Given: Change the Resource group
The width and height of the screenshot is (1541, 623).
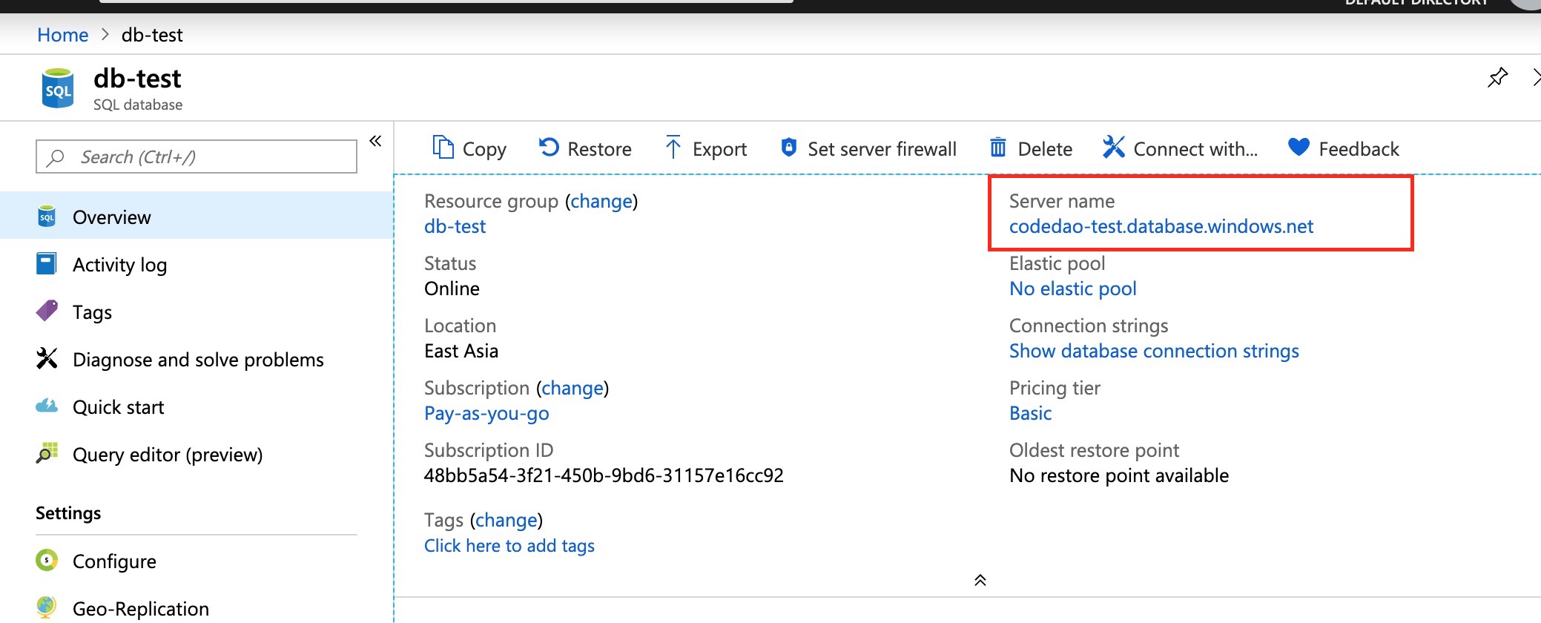Looking at the screenshot, I should 601,201.
